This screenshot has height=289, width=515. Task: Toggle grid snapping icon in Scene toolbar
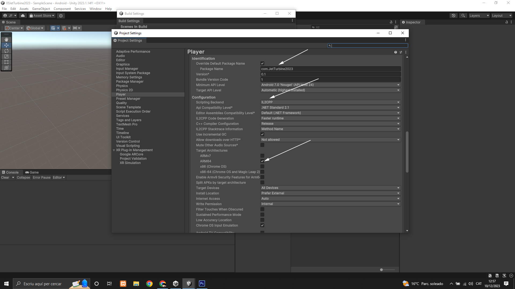tap(64, 28)
